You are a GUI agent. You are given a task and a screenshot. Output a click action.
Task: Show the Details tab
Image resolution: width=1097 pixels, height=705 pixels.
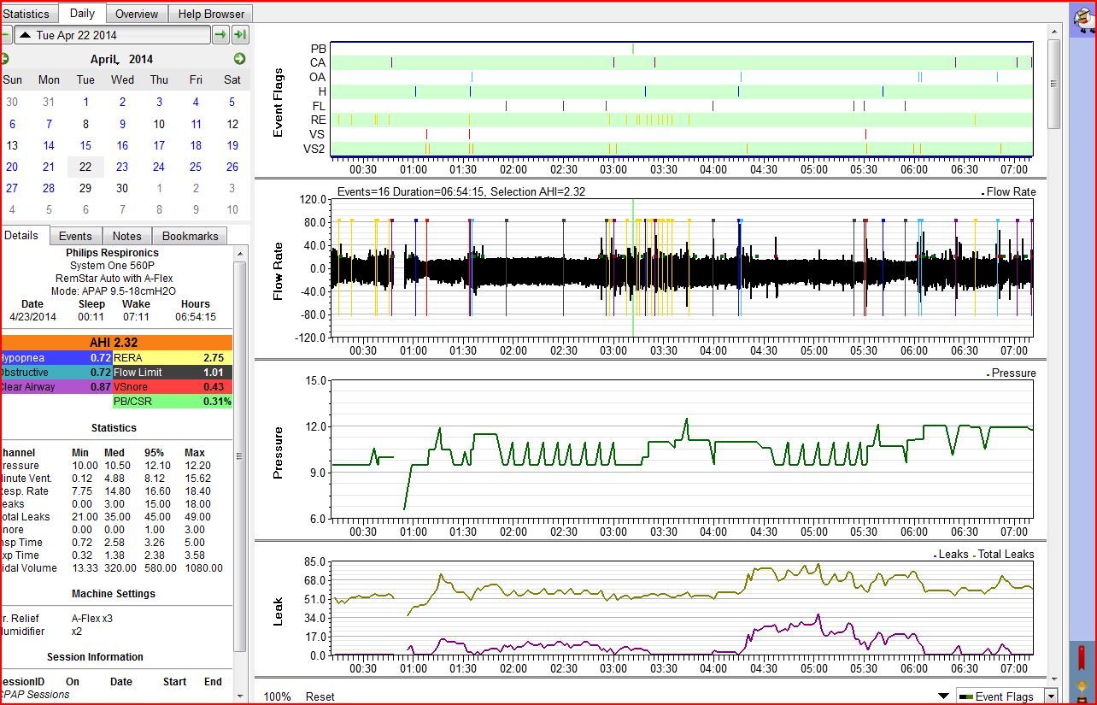point(23,235)
